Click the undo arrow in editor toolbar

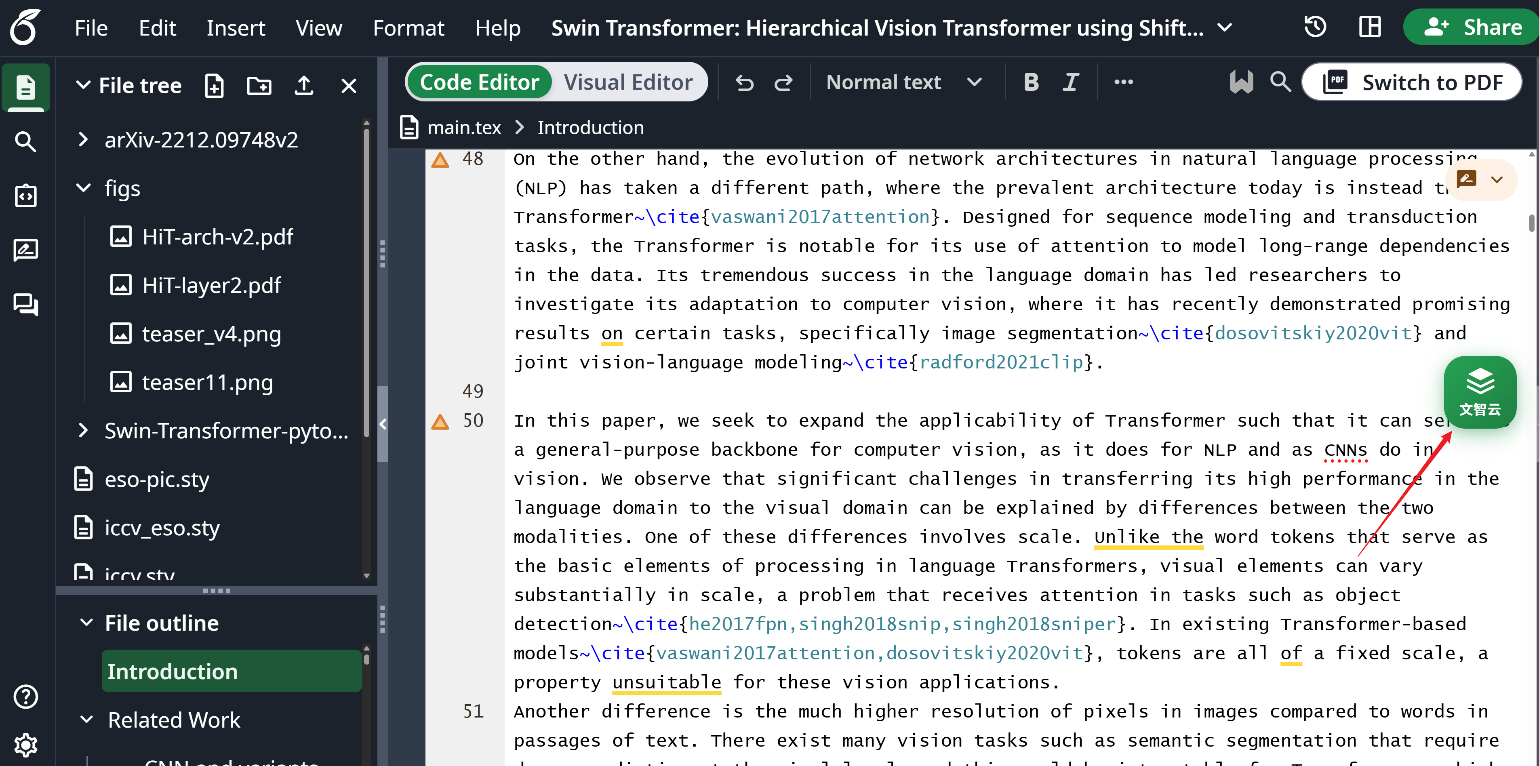(x=744, y=82)
